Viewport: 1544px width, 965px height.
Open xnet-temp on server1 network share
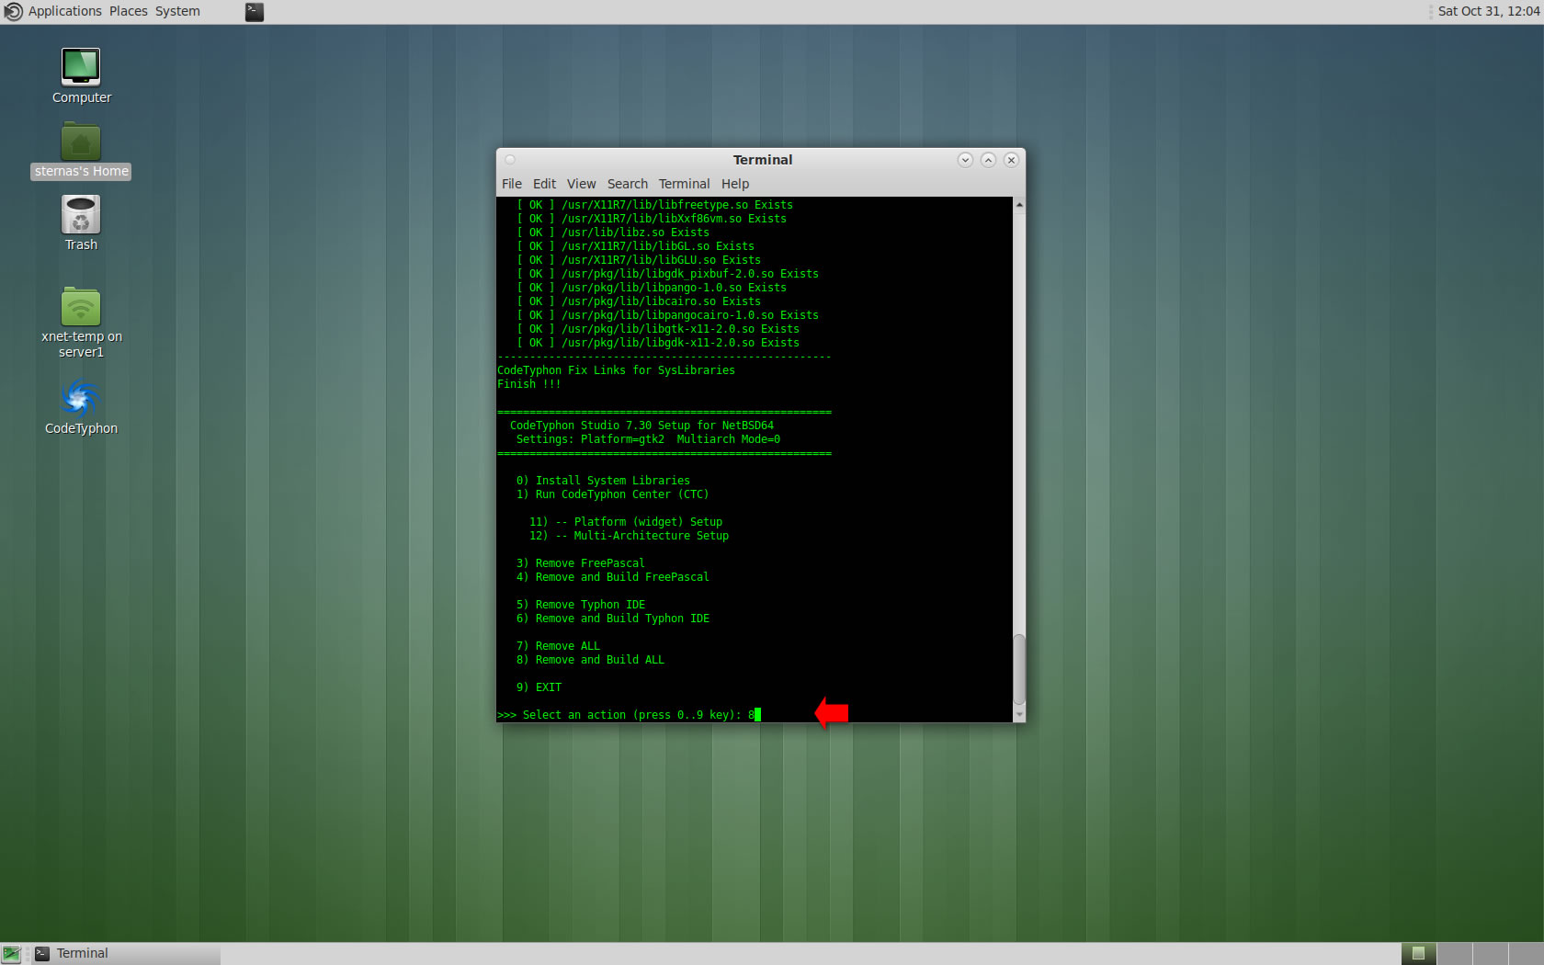[x=81, y=307]
